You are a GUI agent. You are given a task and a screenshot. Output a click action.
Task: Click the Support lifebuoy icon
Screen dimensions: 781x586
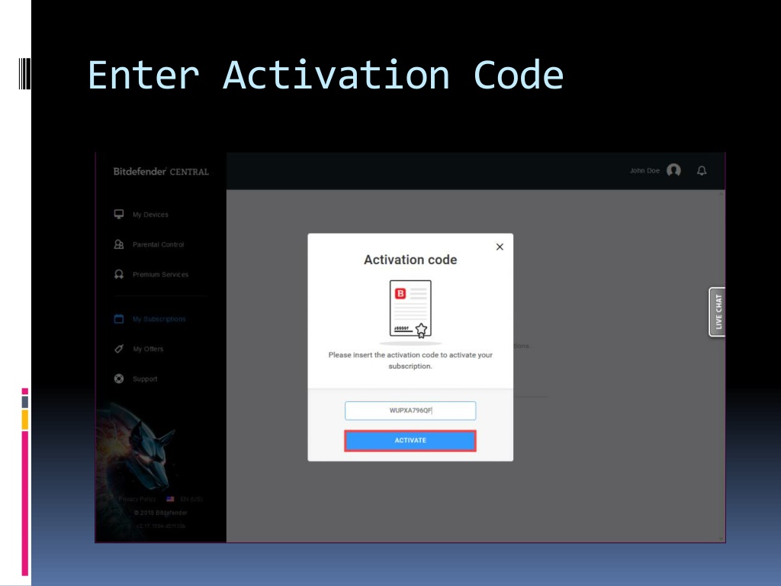coord(118,378)
